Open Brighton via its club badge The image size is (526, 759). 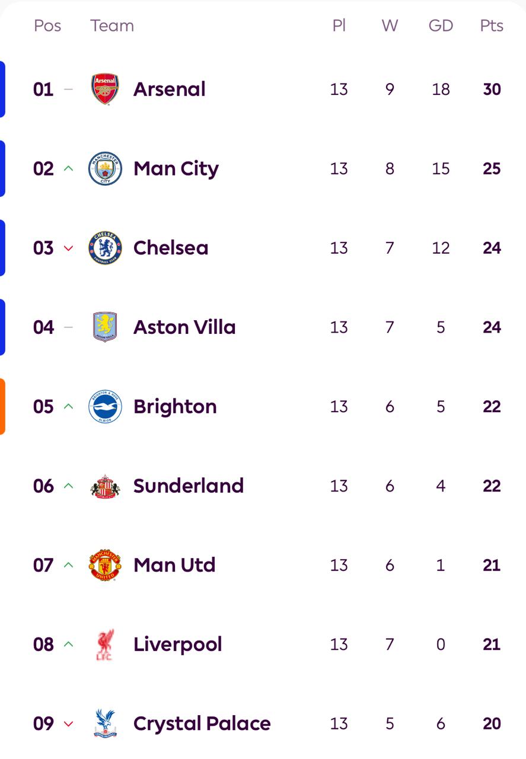pyautogui.click(x=105, y=407)
